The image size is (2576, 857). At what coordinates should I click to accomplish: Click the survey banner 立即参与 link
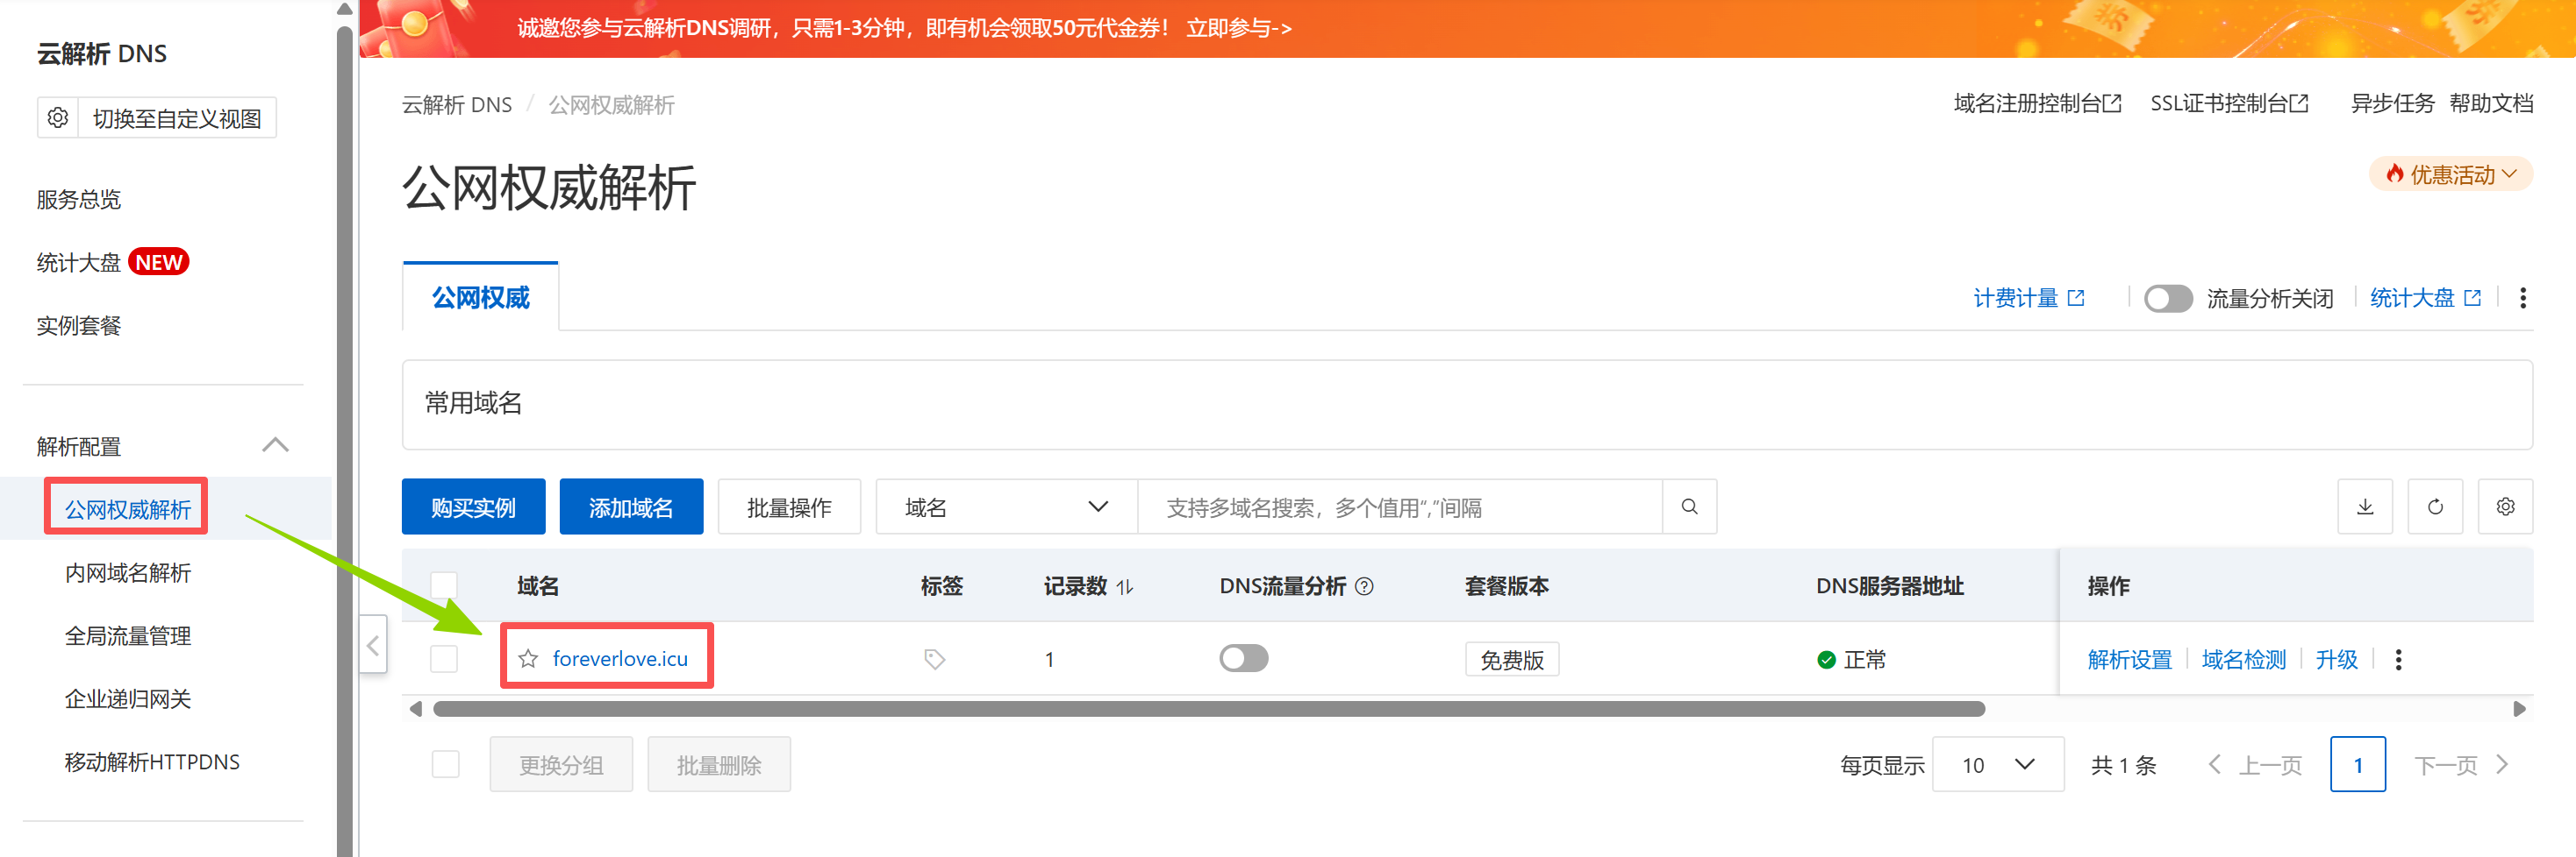coord(1239,28)
